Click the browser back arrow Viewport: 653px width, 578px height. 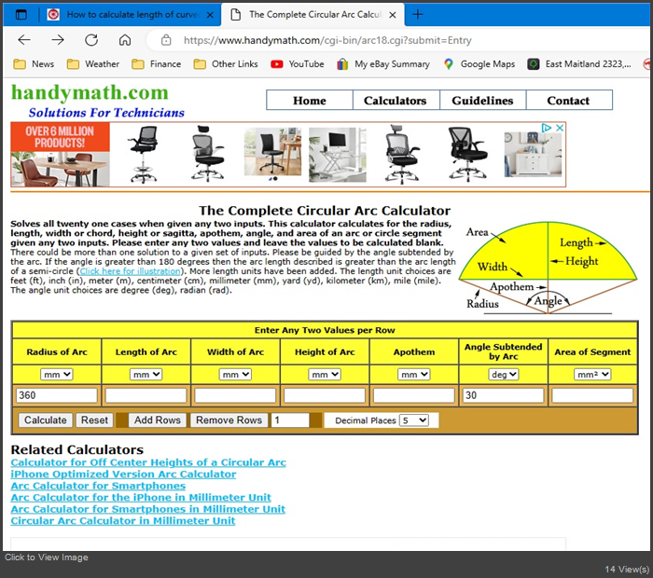(x=24, y=40)
